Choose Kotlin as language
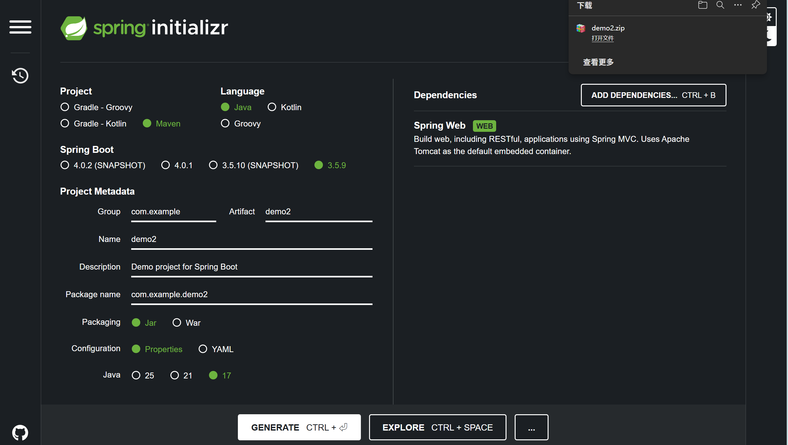This screenshot has width=788, height=445. point(272,107)
